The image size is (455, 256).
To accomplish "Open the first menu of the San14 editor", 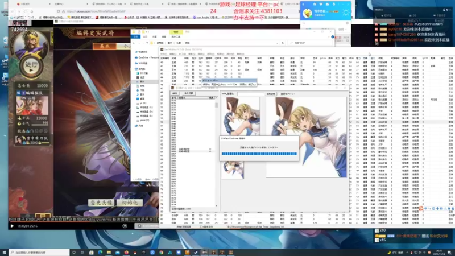I will pos(164,54).
